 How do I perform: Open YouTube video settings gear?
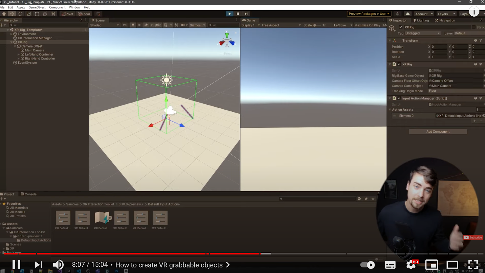pos(411,265)
